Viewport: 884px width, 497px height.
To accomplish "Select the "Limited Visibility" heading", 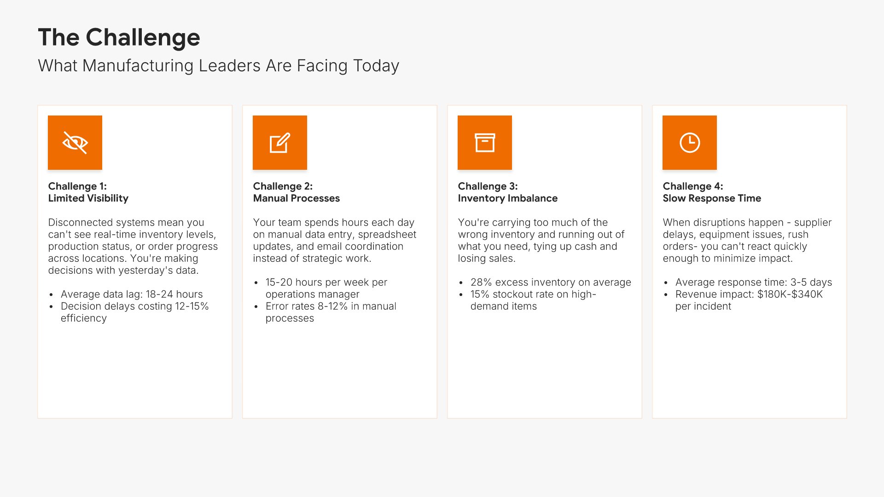I will pyautogui.click(x=88, y=198).
